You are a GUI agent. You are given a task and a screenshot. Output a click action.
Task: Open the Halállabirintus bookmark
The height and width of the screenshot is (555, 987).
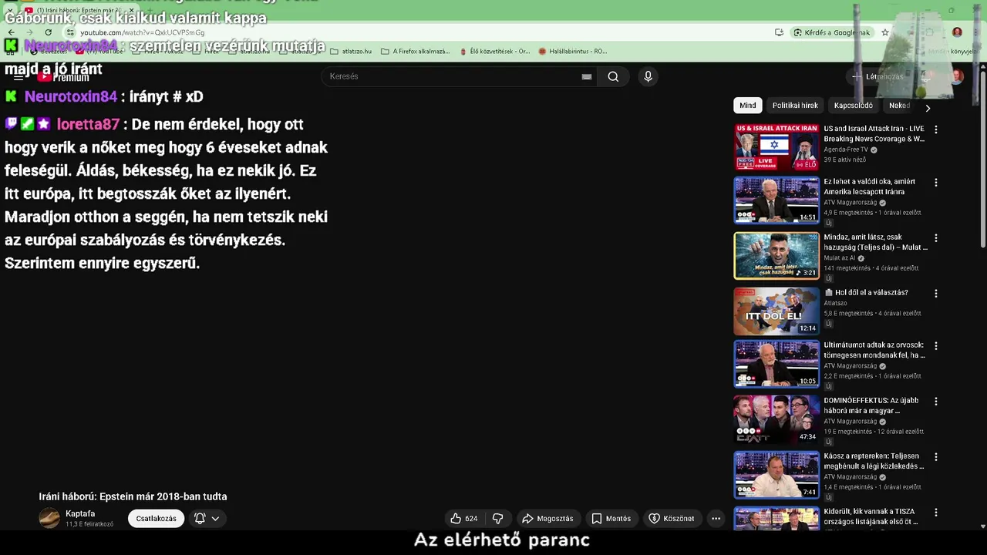(572, 52)
